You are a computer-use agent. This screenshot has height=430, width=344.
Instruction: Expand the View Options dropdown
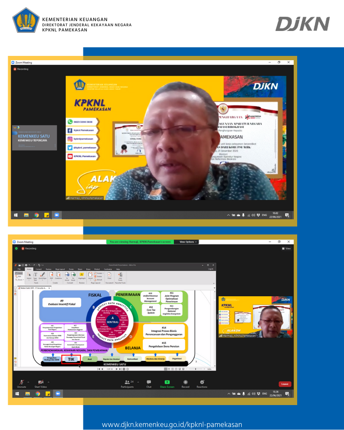pos(188,242)
